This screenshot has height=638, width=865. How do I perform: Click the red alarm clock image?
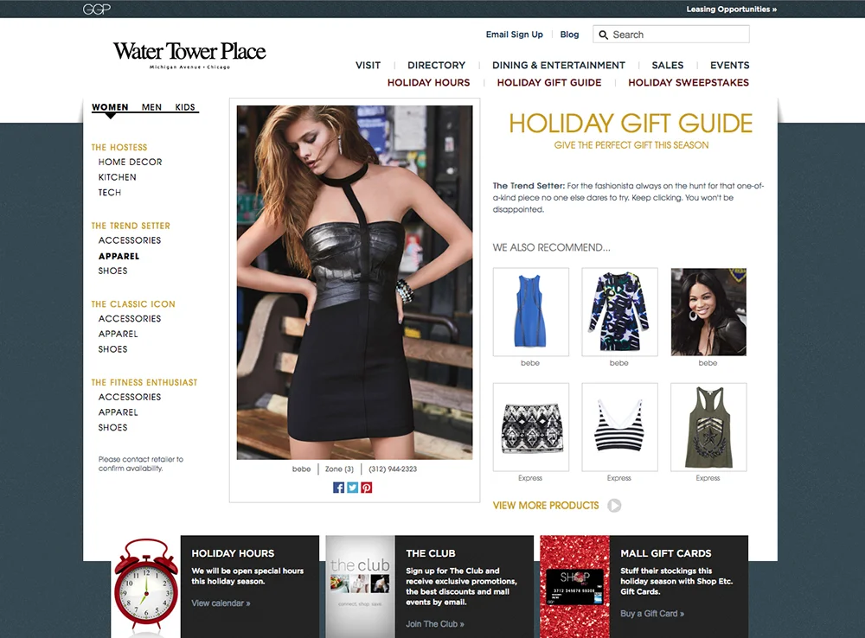[x=147, y=584]
